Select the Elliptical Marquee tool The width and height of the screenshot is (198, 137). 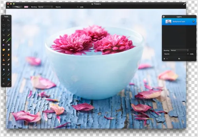pyautogui.click(x=9, y=25)
